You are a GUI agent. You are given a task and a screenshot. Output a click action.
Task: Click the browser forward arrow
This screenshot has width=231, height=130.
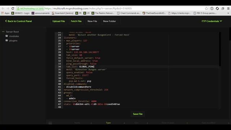[x=8, y=9]
